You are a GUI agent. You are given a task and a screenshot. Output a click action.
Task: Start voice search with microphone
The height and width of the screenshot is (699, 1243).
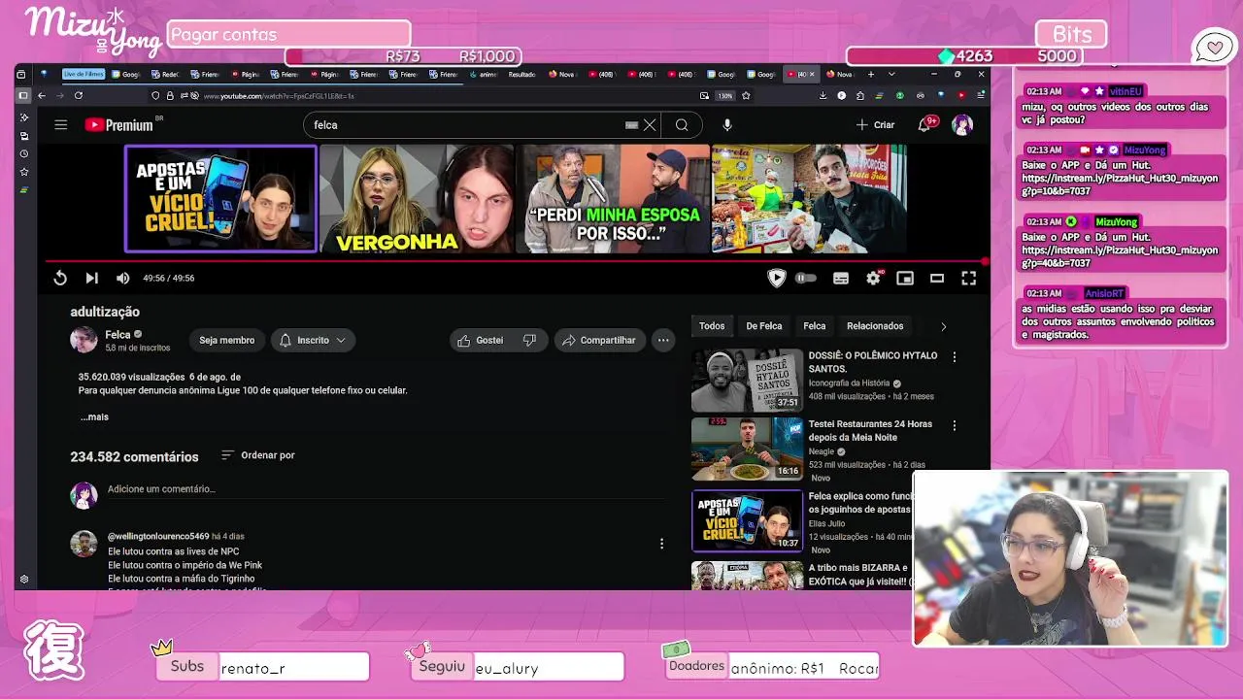tap(727, 124)
